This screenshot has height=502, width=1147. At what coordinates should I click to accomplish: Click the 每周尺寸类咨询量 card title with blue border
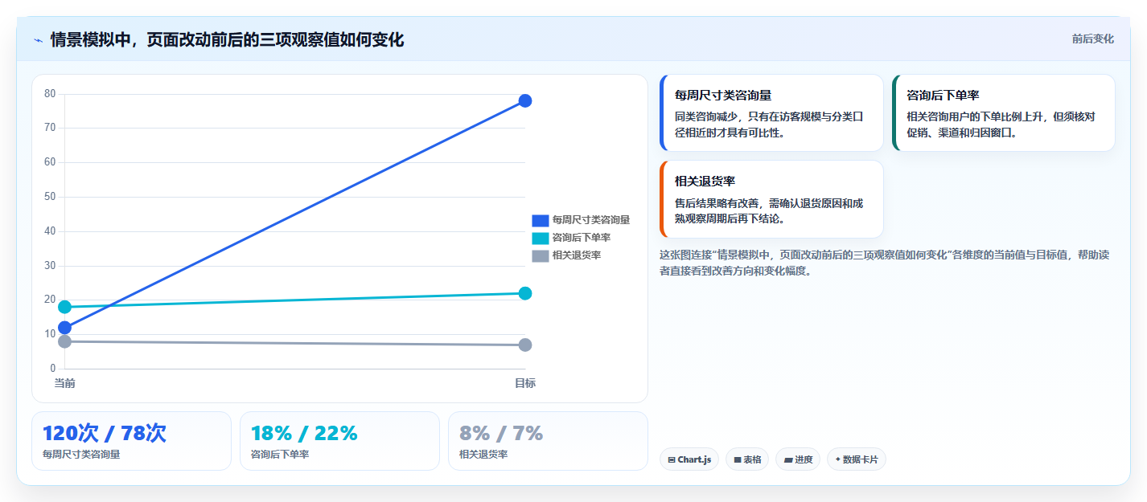pyautogui.click(x=723, y=95)
